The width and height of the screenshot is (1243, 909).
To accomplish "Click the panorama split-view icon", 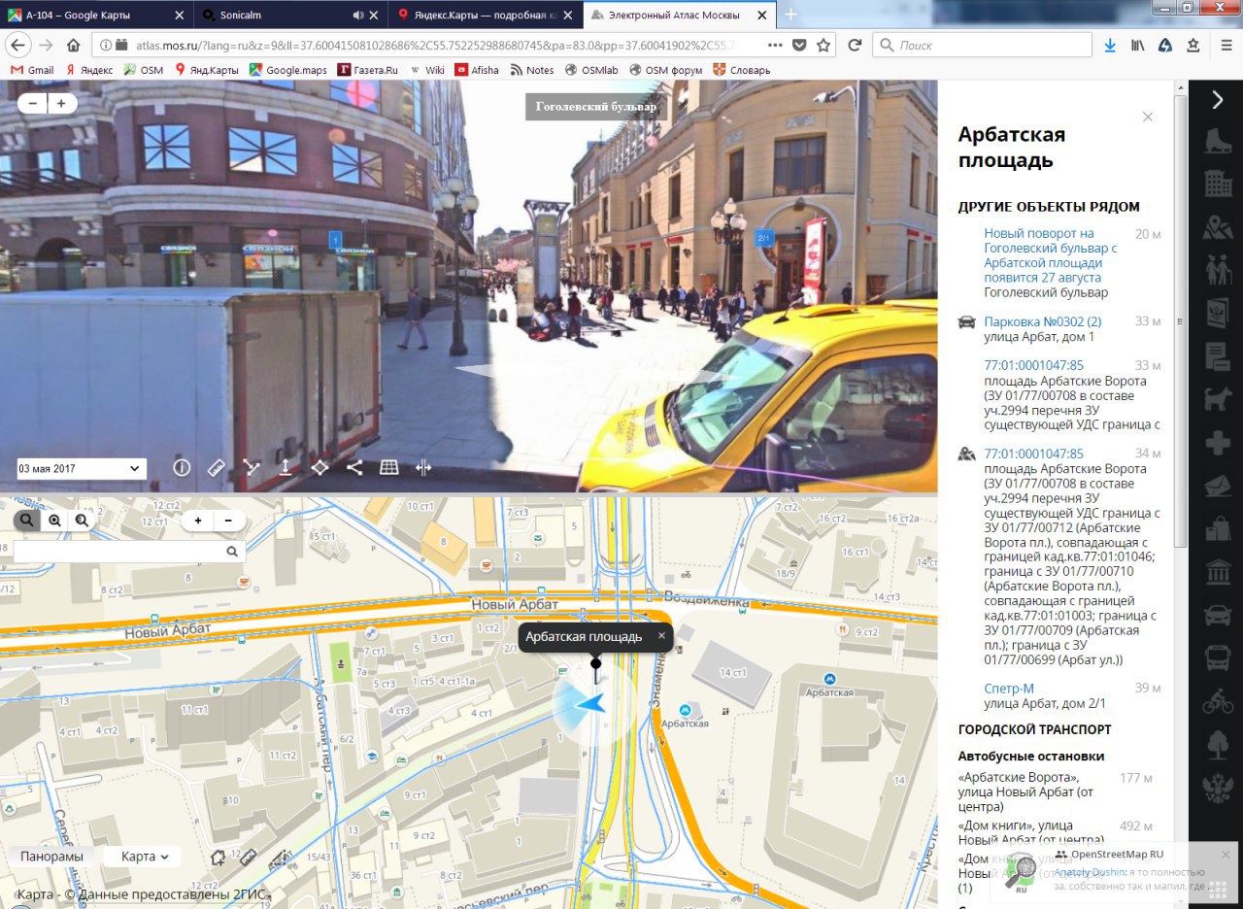I will click(423, 467).
